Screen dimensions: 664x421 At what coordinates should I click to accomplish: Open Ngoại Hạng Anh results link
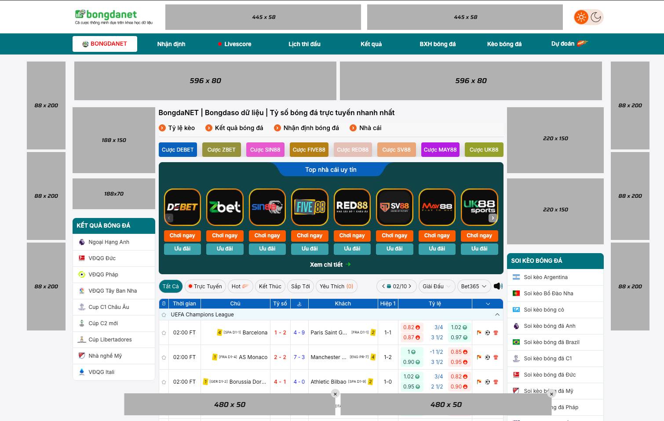109,242
